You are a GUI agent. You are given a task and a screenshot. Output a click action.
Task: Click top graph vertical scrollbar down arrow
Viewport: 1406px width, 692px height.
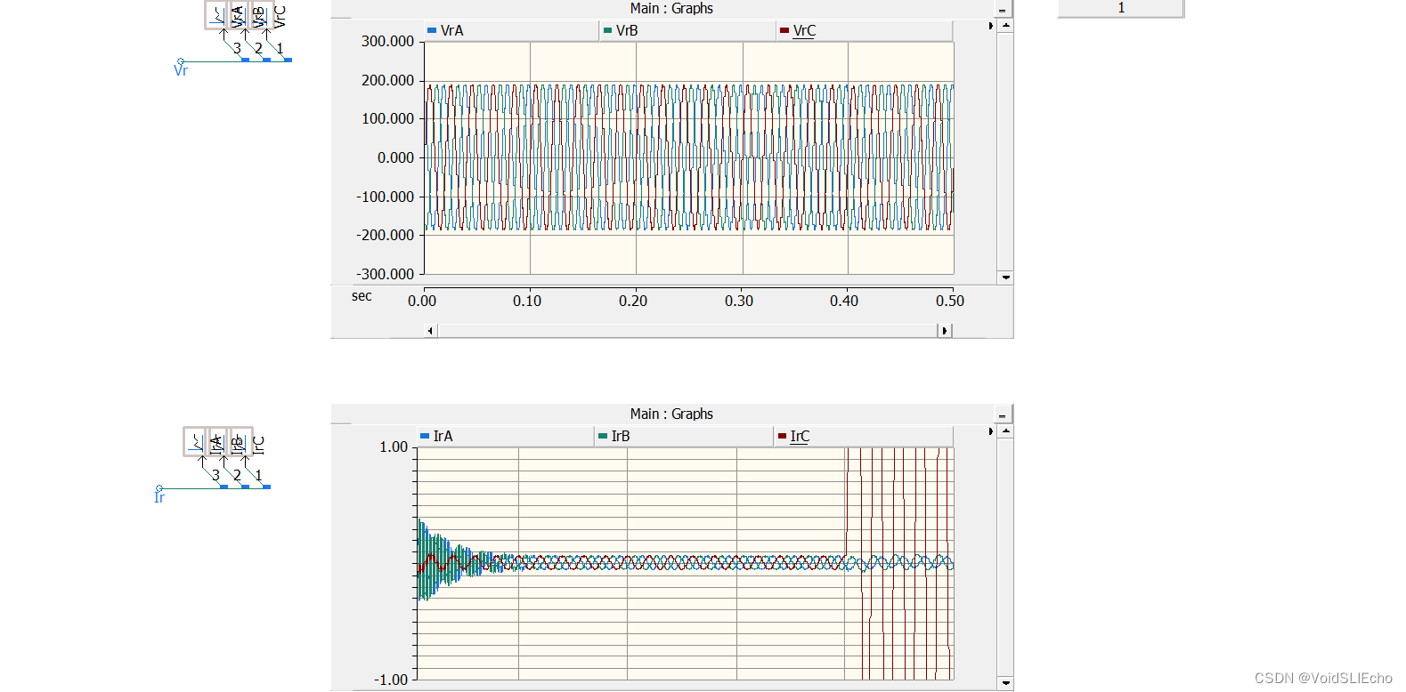(x=1005, y=278)
